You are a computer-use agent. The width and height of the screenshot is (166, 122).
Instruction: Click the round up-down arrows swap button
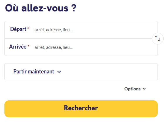(x=157, y=39)
